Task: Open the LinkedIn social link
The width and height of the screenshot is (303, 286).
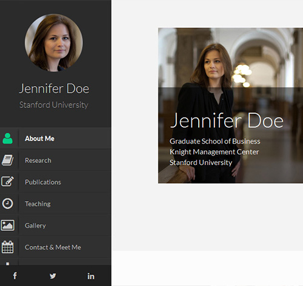Action: [x=91, y=276]
